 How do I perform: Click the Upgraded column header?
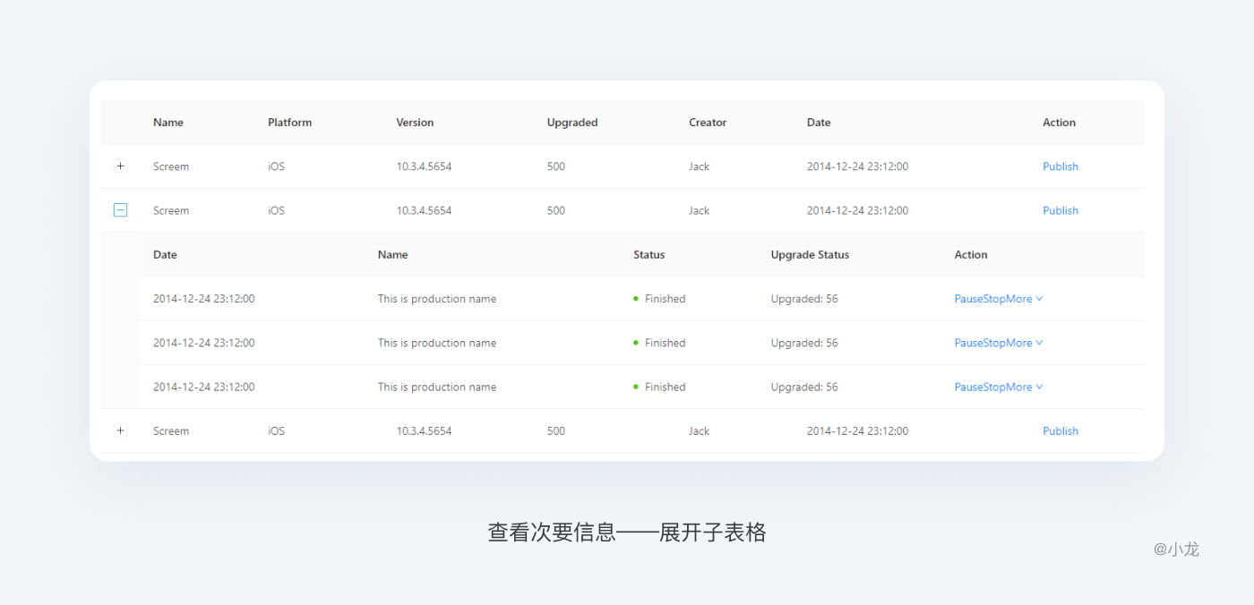pos(572,123)
